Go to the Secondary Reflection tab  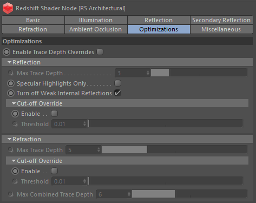(221, 20)
